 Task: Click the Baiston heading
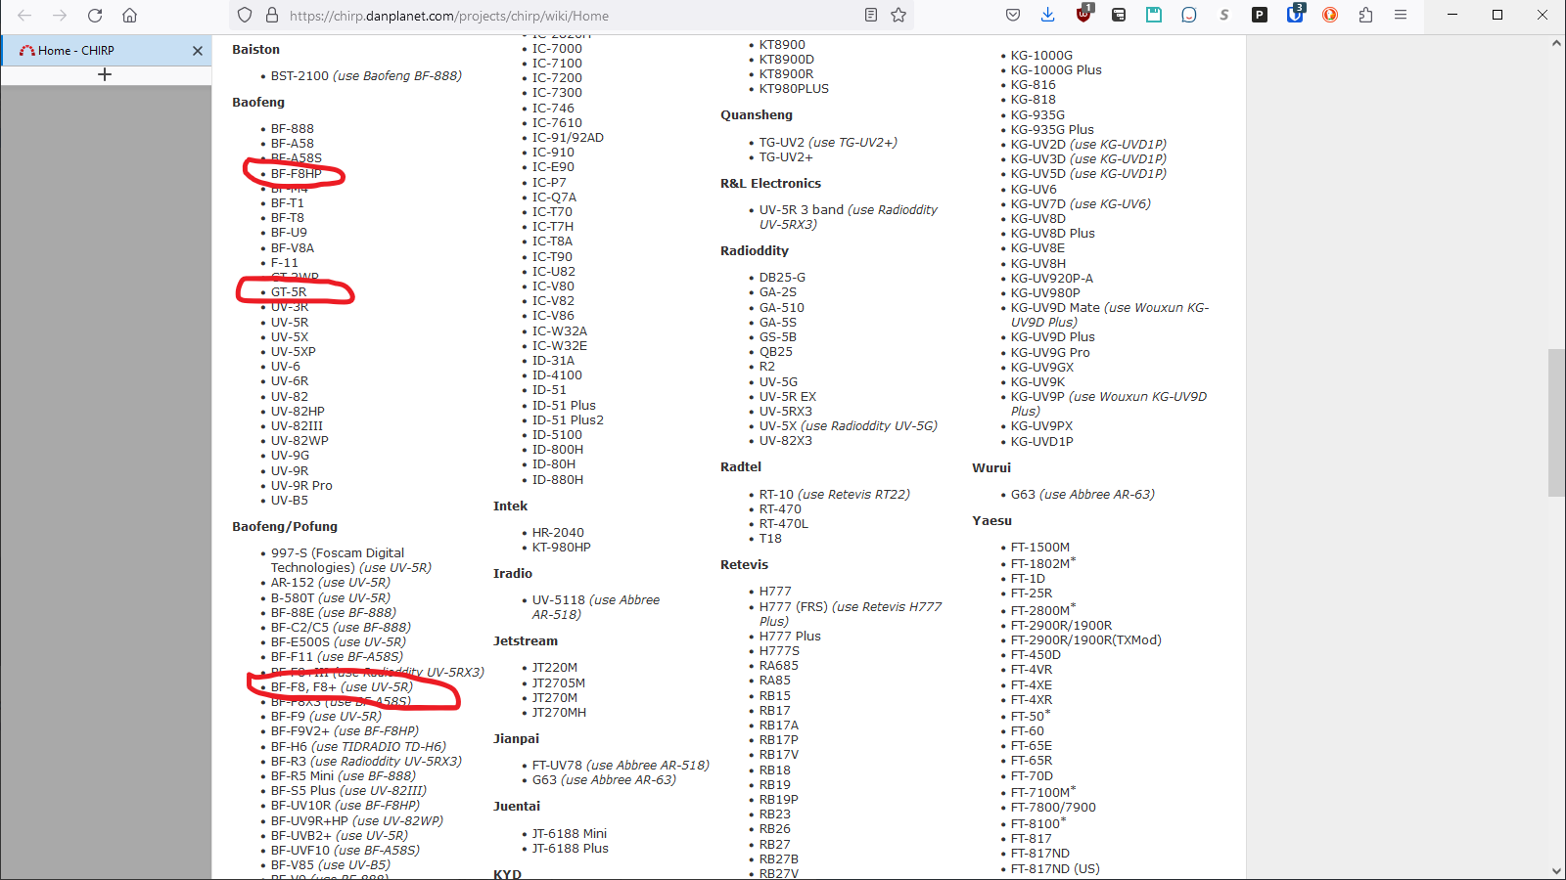tap(255, 50)
